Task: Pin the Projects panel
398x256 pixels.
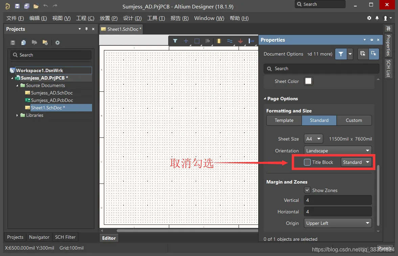Action: tap(86, 29)
